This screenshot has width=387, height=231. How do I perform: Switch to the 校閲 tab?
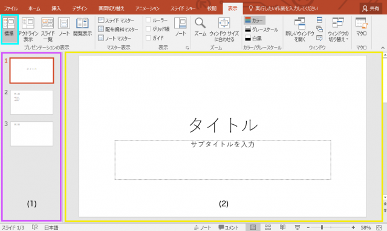[212, 8]
